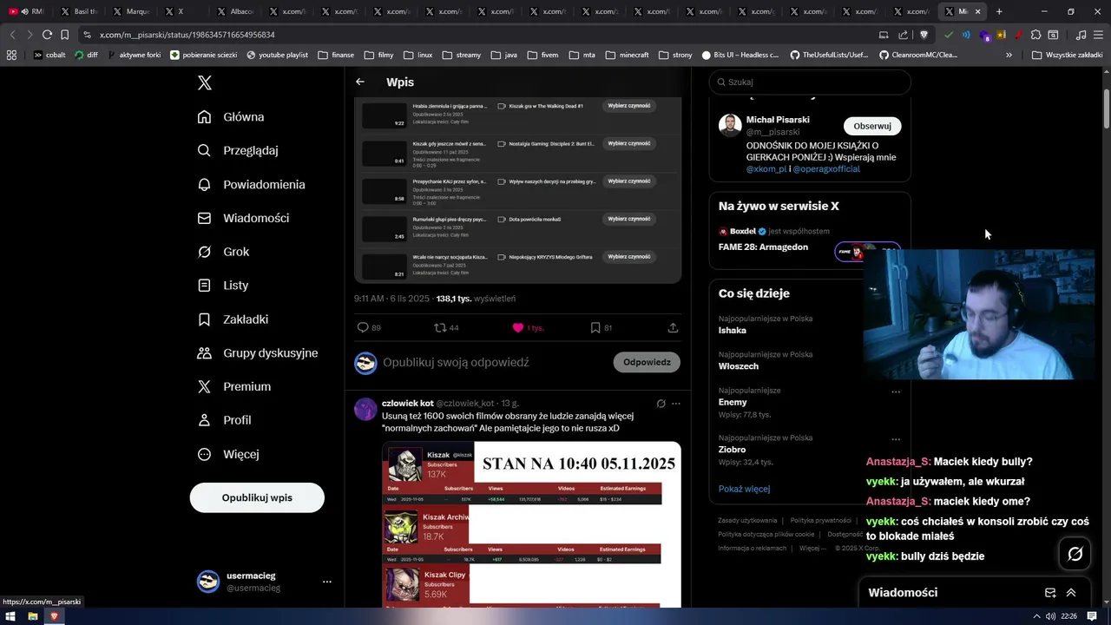Open replies via the comment icon showing 89
The width and height of the screenshot is (1111, 625).
coord(369,327)
